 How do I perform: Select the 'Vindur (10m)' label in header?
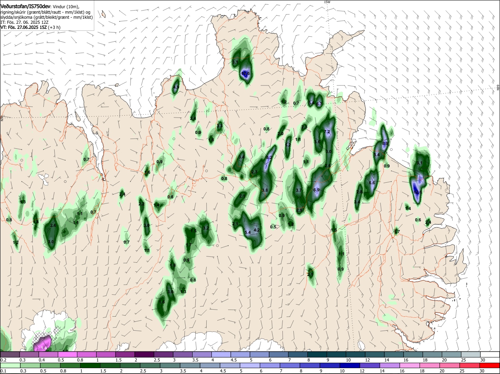66,6
